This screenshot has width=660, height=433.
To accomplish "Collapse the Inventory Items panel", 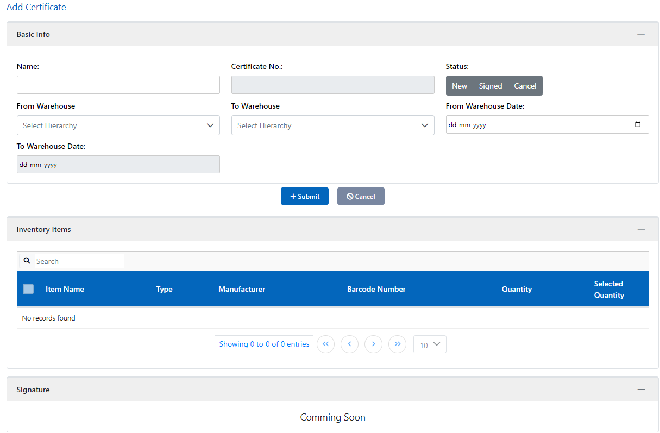I will (x=641, y=229).
